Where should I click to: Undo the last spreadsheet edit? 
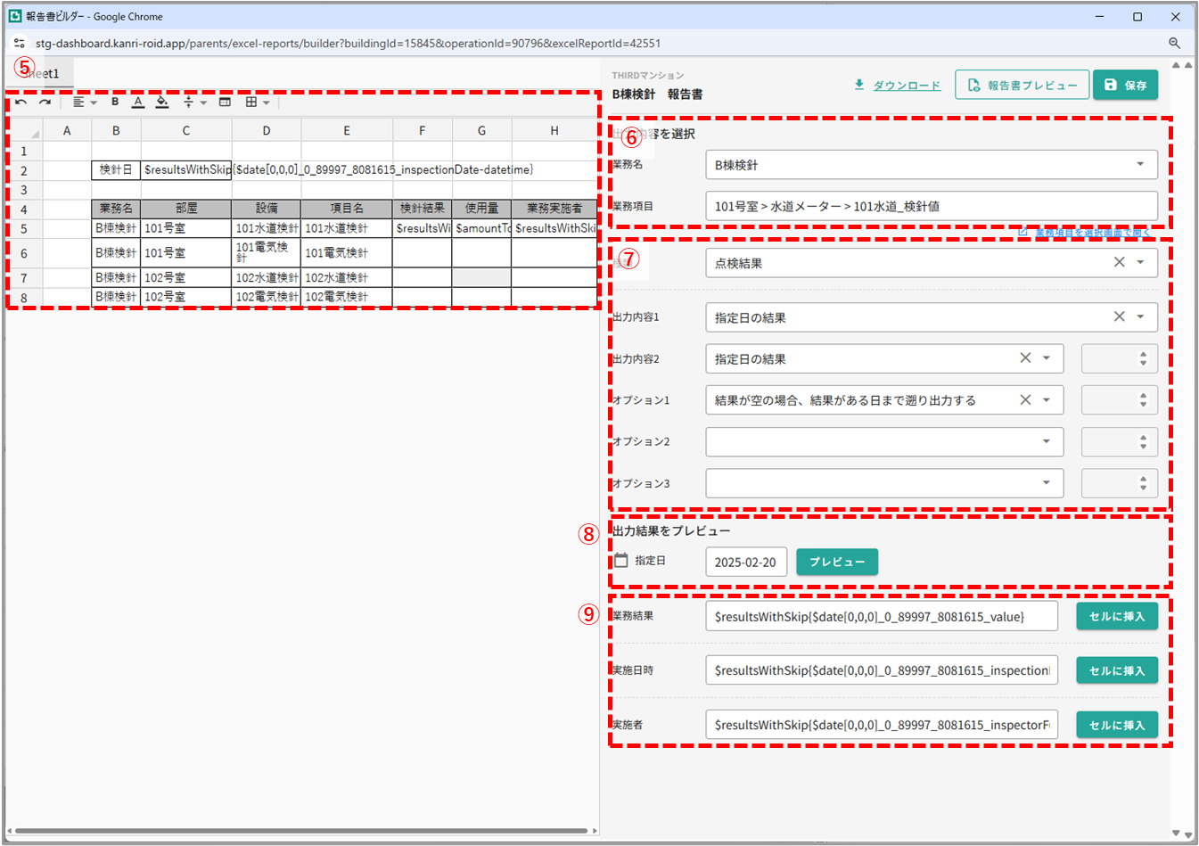(x=21, y=103)
